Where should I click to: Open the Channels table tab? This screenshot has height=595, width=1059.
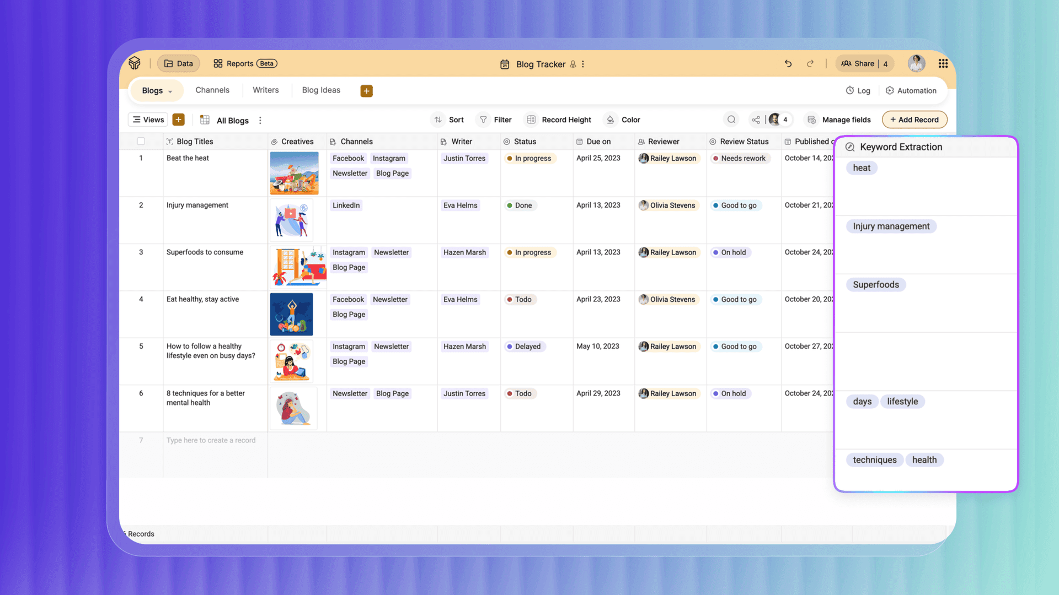(212, 90)
